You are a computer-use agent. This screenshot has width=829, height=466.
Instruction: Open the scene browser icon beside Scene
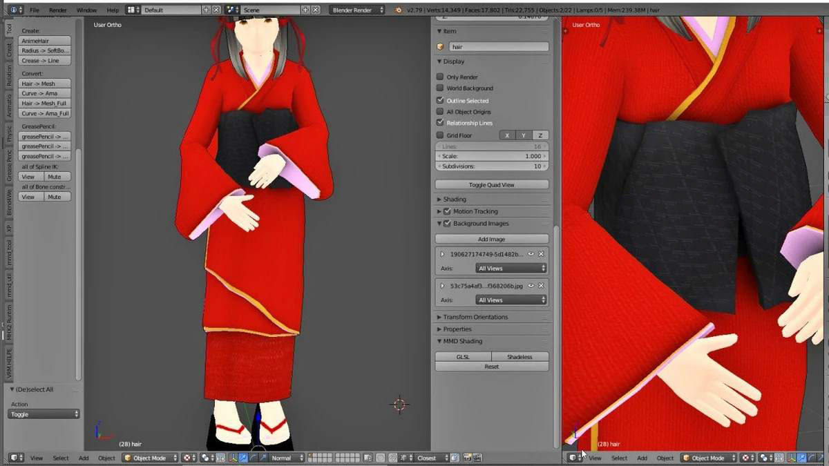tap(232, 10)
